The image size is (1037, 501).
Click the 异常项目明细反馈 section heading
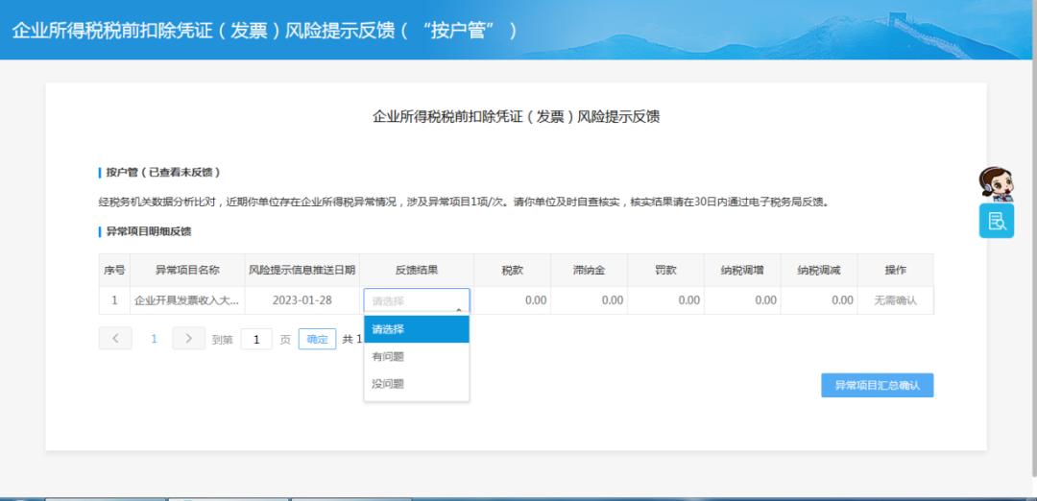149,231
